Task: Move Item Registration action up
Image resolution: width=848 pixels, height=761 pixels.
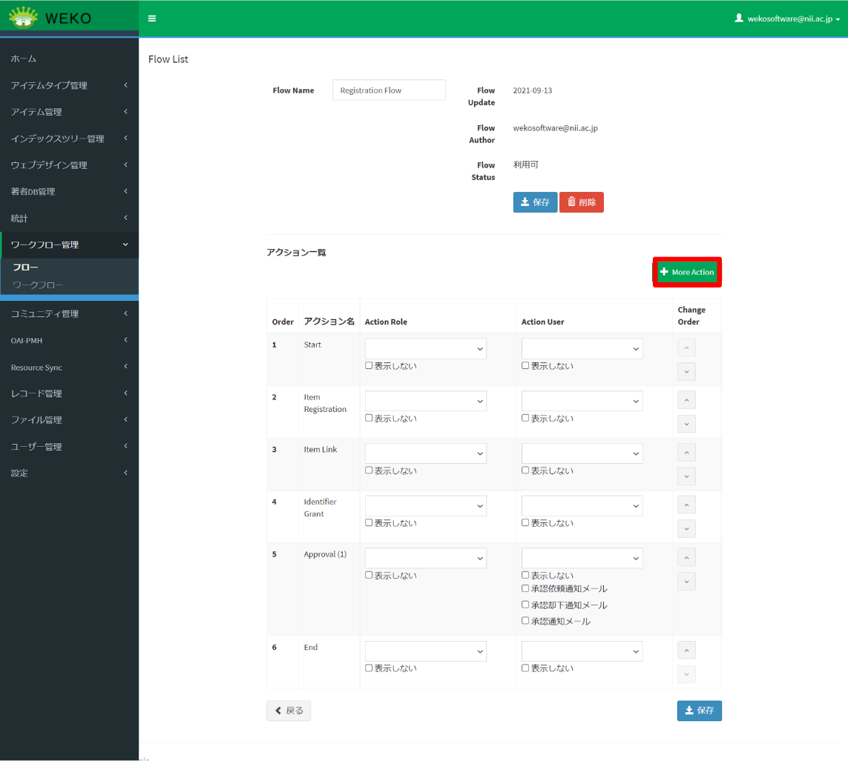Action: point(686,400)
